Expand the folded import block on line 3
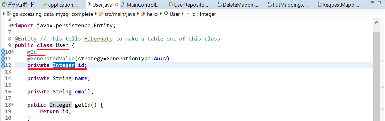 pos(12,26)
